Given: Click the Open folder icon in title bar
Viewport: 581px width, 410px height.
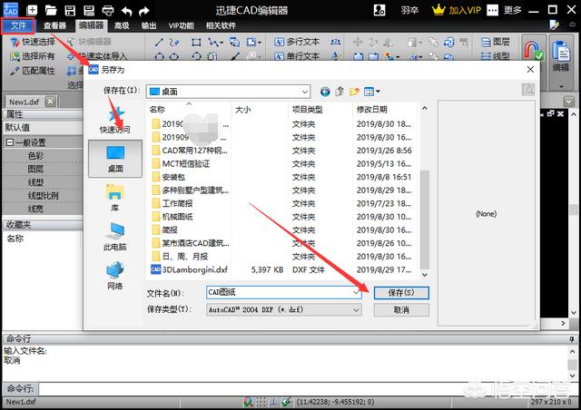Looking at the screenshot, I should (x=51, y=10).
